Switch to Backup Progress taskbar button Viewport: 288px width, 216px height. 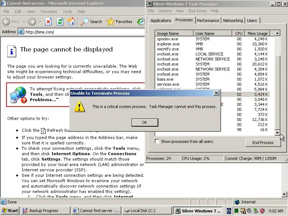pyautogui.click(x=46, y=211)
